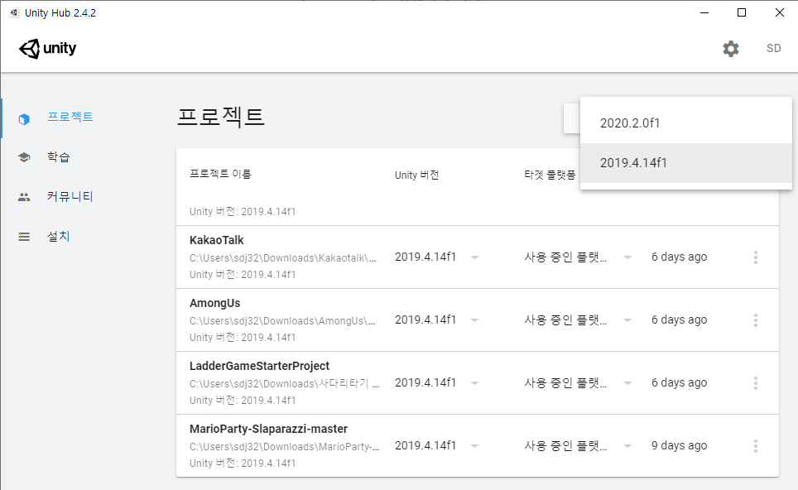
Task: Click the MarioParty project path text
Action: click(285, 447)
